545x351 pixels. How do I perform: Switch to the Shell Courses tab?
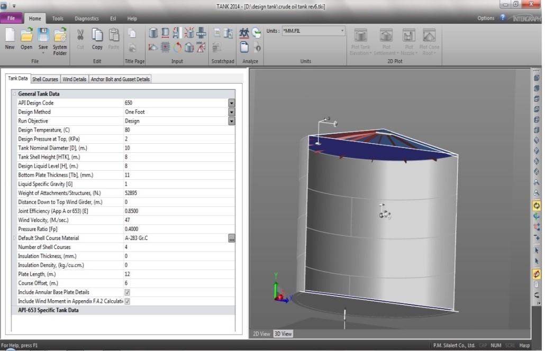click(x=45, y=79)
